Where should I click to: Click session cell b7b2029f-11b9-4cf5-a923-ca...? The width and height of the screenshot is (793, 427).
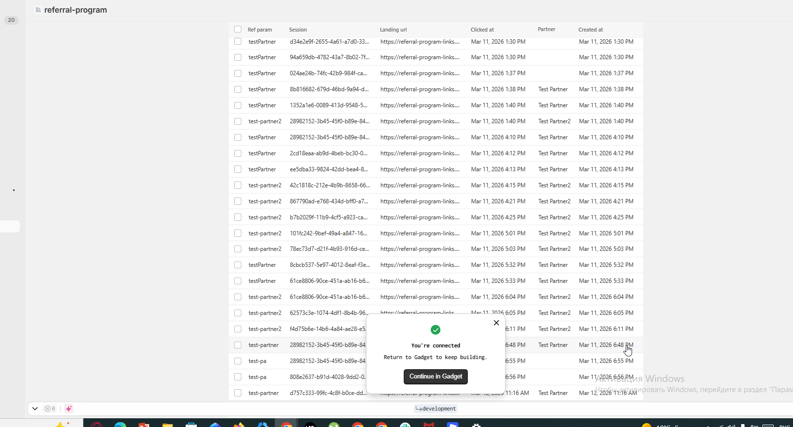(x=329, y=217)
